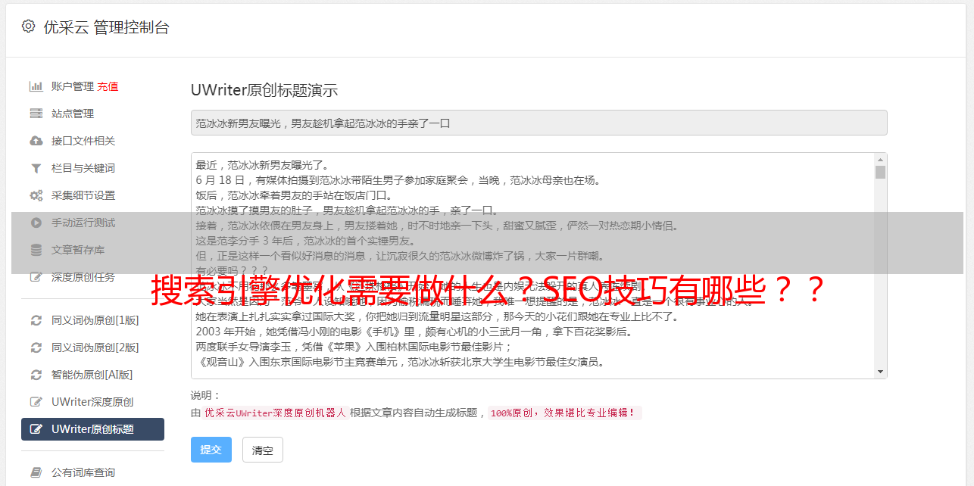This screenshot has width=974, height=486.
Task: Open 接口文件相关 in the sidebar
Action: coord(83,141)
